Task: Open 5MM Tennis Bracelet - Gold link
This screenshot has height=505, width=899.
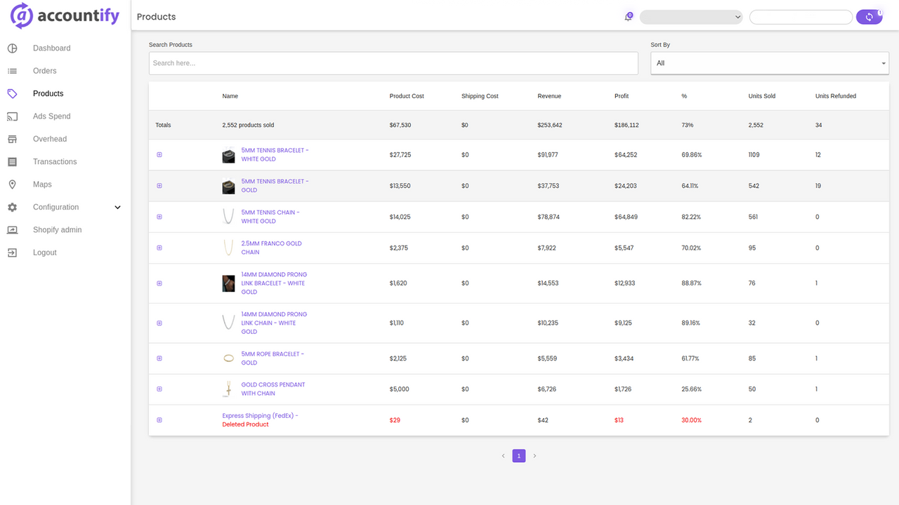Action: coord(275,186)
